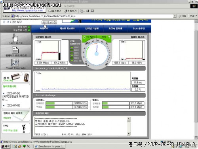This screenshot has width=198, height=149.
Task: Click the result text box scroll down arrow
Action: (129, 134)
